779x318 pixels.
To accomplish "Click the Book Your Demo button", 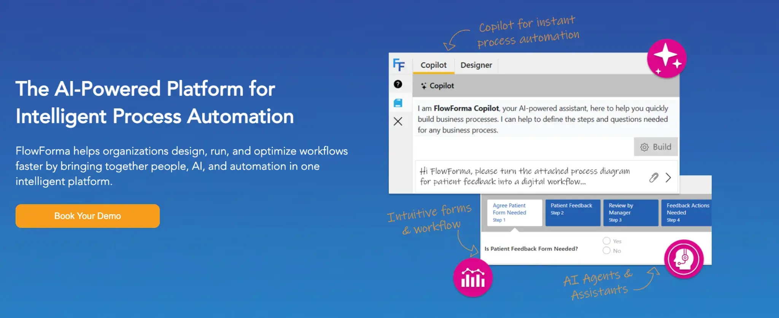I will point(87,216).
